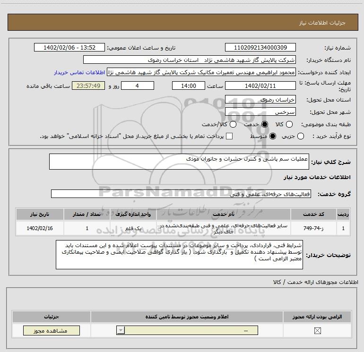Click the اعلام وضعیت مجوز header
Image resolution: width=364 pixels, height=352 pixels.
pos(187,317)
